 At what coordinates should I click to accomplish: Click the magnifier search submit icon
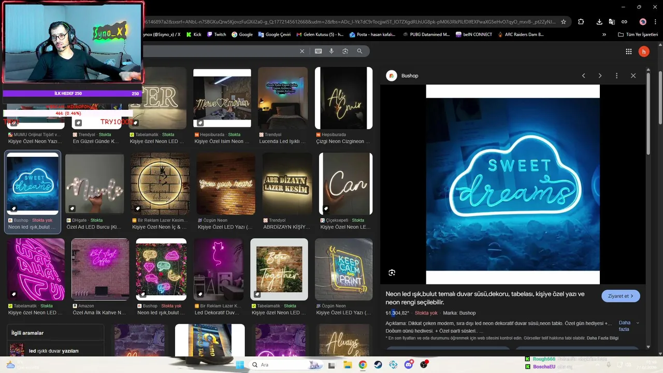click(359, 51)
